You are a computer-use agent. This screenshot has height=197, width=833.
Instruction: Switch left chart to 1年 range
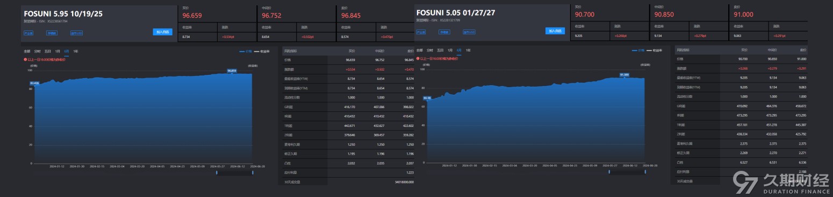76,51
